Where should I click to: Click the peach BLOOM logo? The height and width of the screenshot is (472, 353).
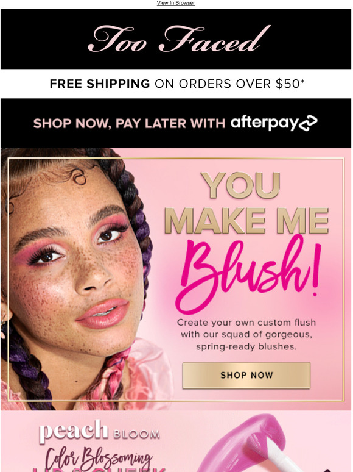point(99,431)
